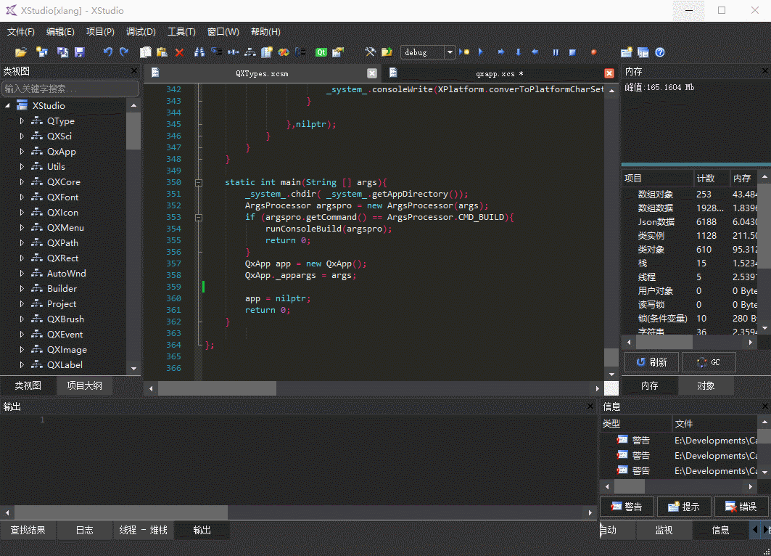Click the step out left-arrow icon

pyautogui.click(x=535, y=52)
